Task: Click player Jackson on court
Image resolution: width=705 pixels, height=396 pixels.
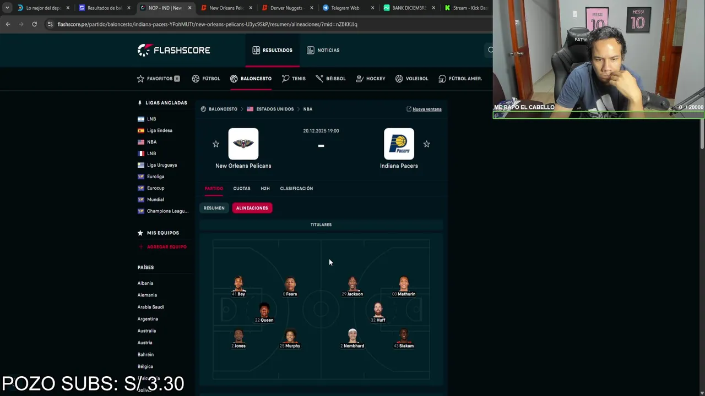Action: (x=352, y=287)
